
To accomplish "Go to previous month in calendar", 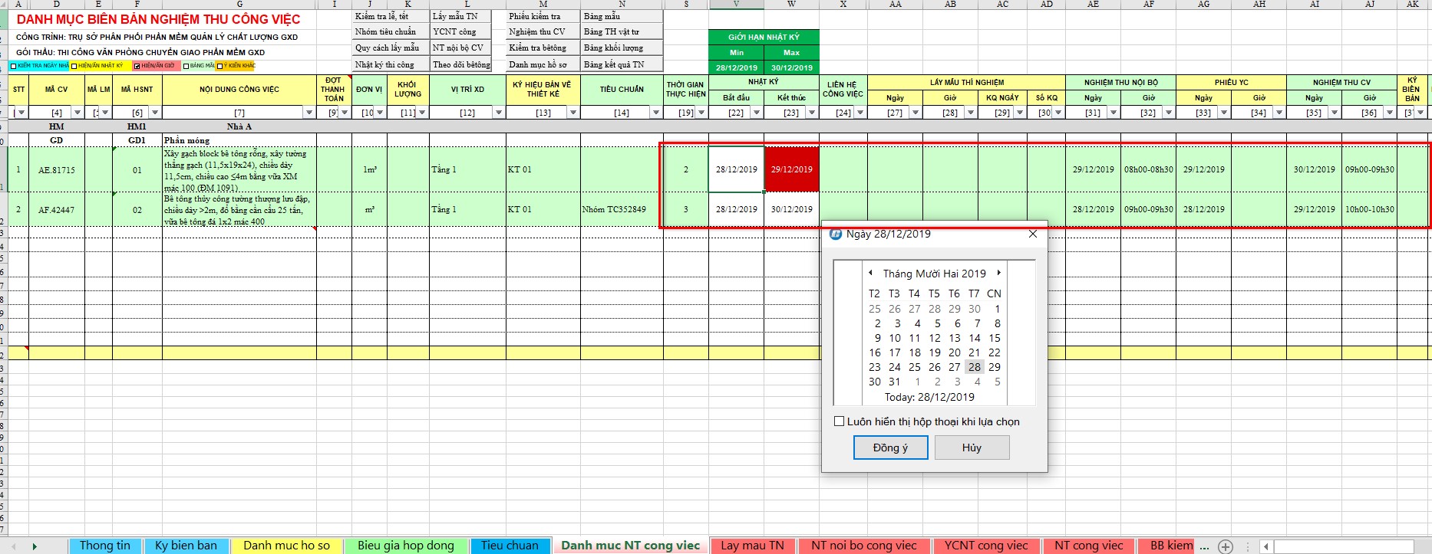I will click(870, 273).
